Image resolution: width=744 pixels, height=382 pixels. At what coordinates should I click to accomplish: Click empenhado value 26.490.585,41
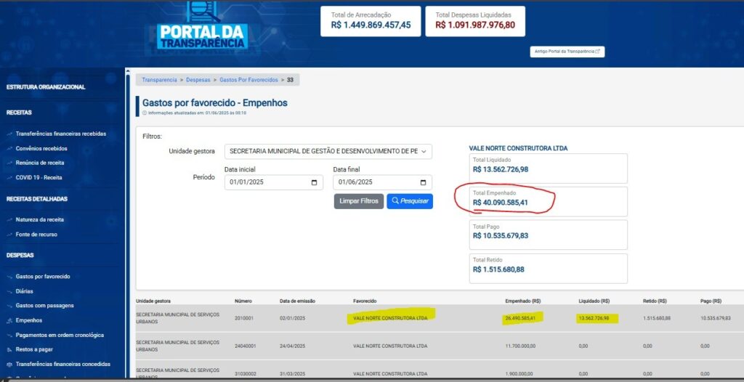(x=520, y=318)
